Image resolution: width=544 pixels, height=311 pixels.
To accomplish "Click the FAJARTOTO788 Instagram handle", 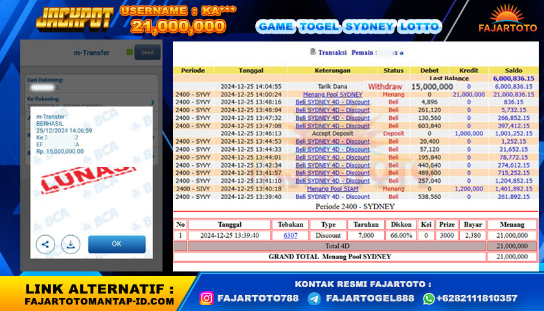I will click(258, 298).
